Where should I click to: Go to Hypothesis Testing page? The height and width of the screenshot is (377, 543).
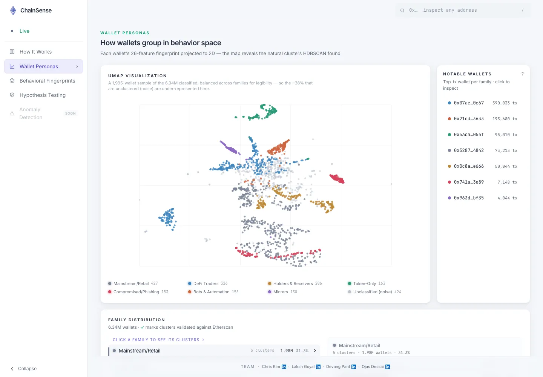point(43,95)
